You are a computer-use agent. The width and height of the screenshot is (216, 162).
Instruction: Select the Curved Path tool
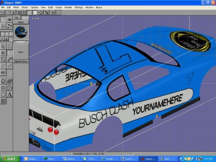(x=9, y=66)
